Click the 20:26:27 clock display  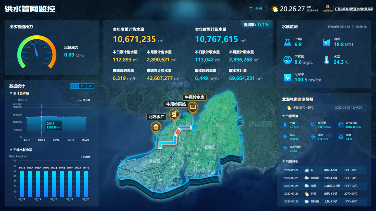tap(292, 9)
